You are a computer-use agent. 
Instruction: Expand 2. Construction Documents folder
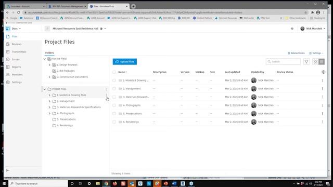tap(49, 77)
